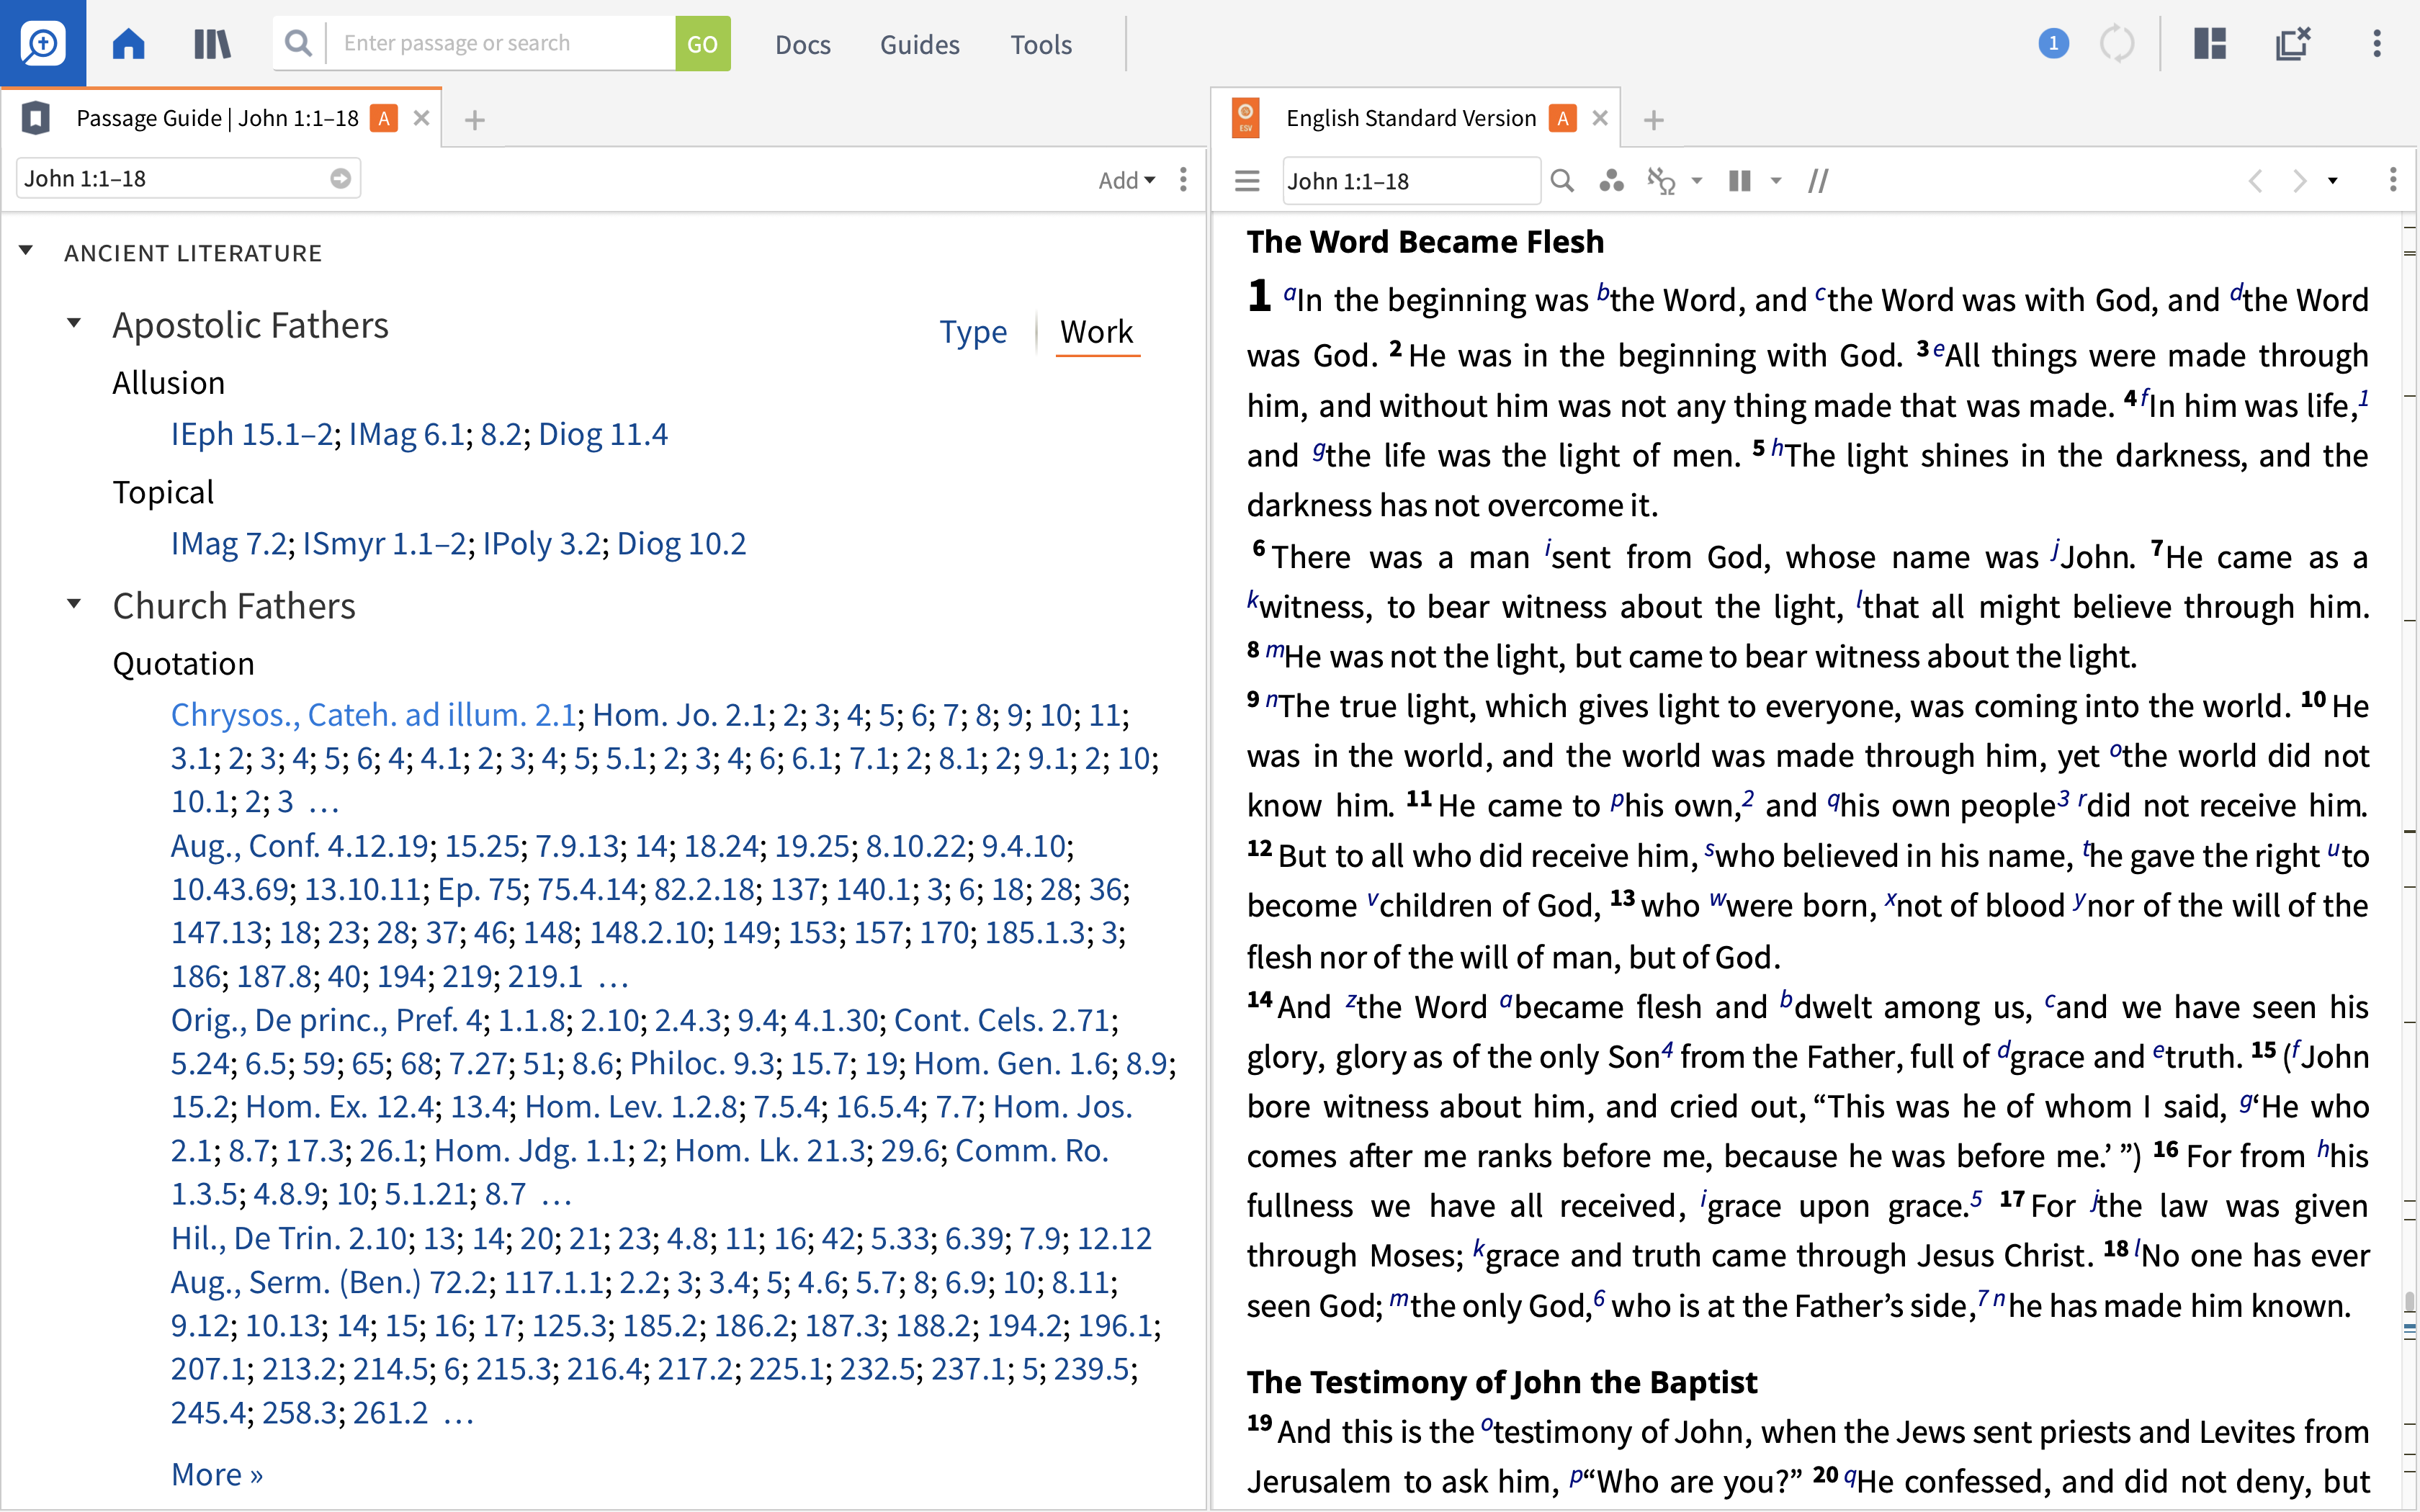Open footnote a before 'In the beginning'
The width and height of the screenshot is (2420, 1512).
pos(1289,293)
